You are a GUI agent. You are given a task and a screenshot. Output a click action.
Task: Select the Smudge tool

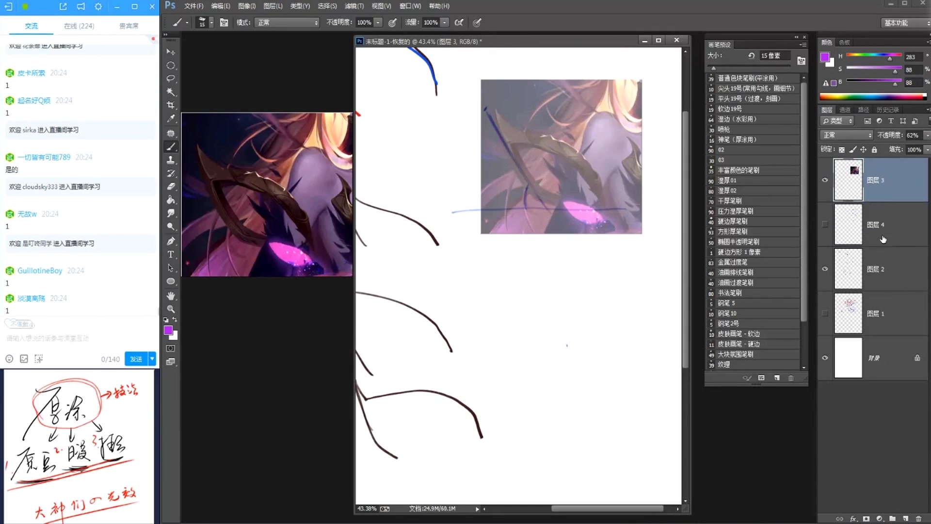[x=171, y=213]
